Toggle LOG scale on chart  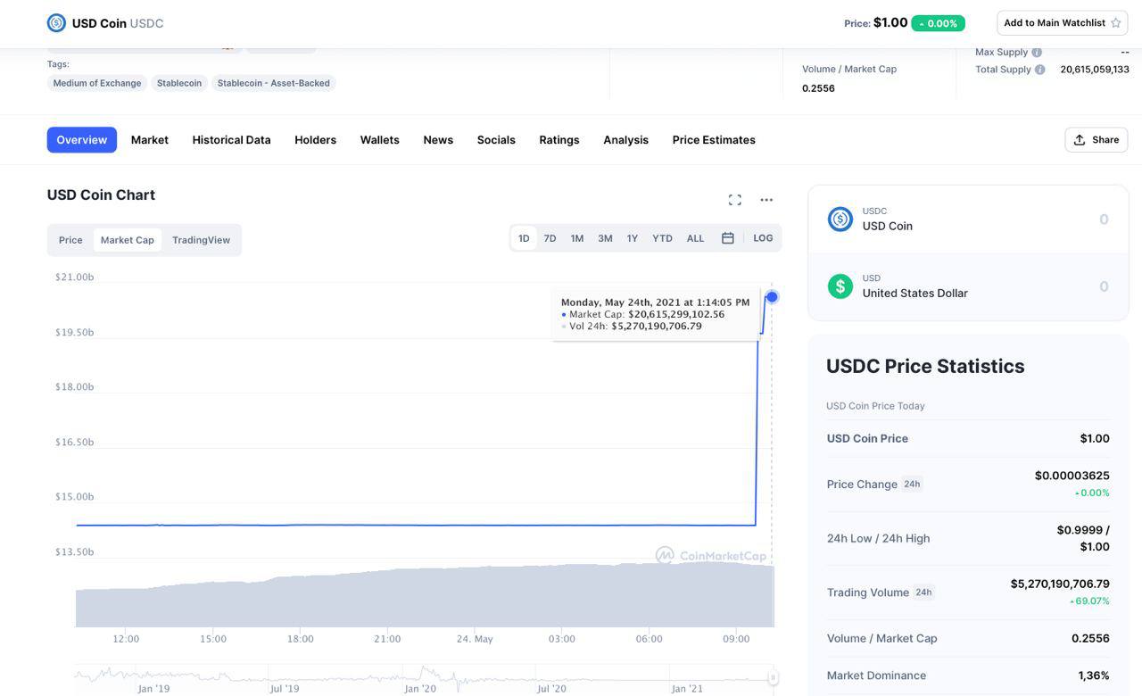pos(763,238)
